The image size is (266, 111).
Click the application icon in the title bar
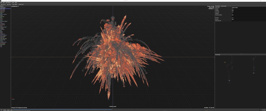pos(1,1)
